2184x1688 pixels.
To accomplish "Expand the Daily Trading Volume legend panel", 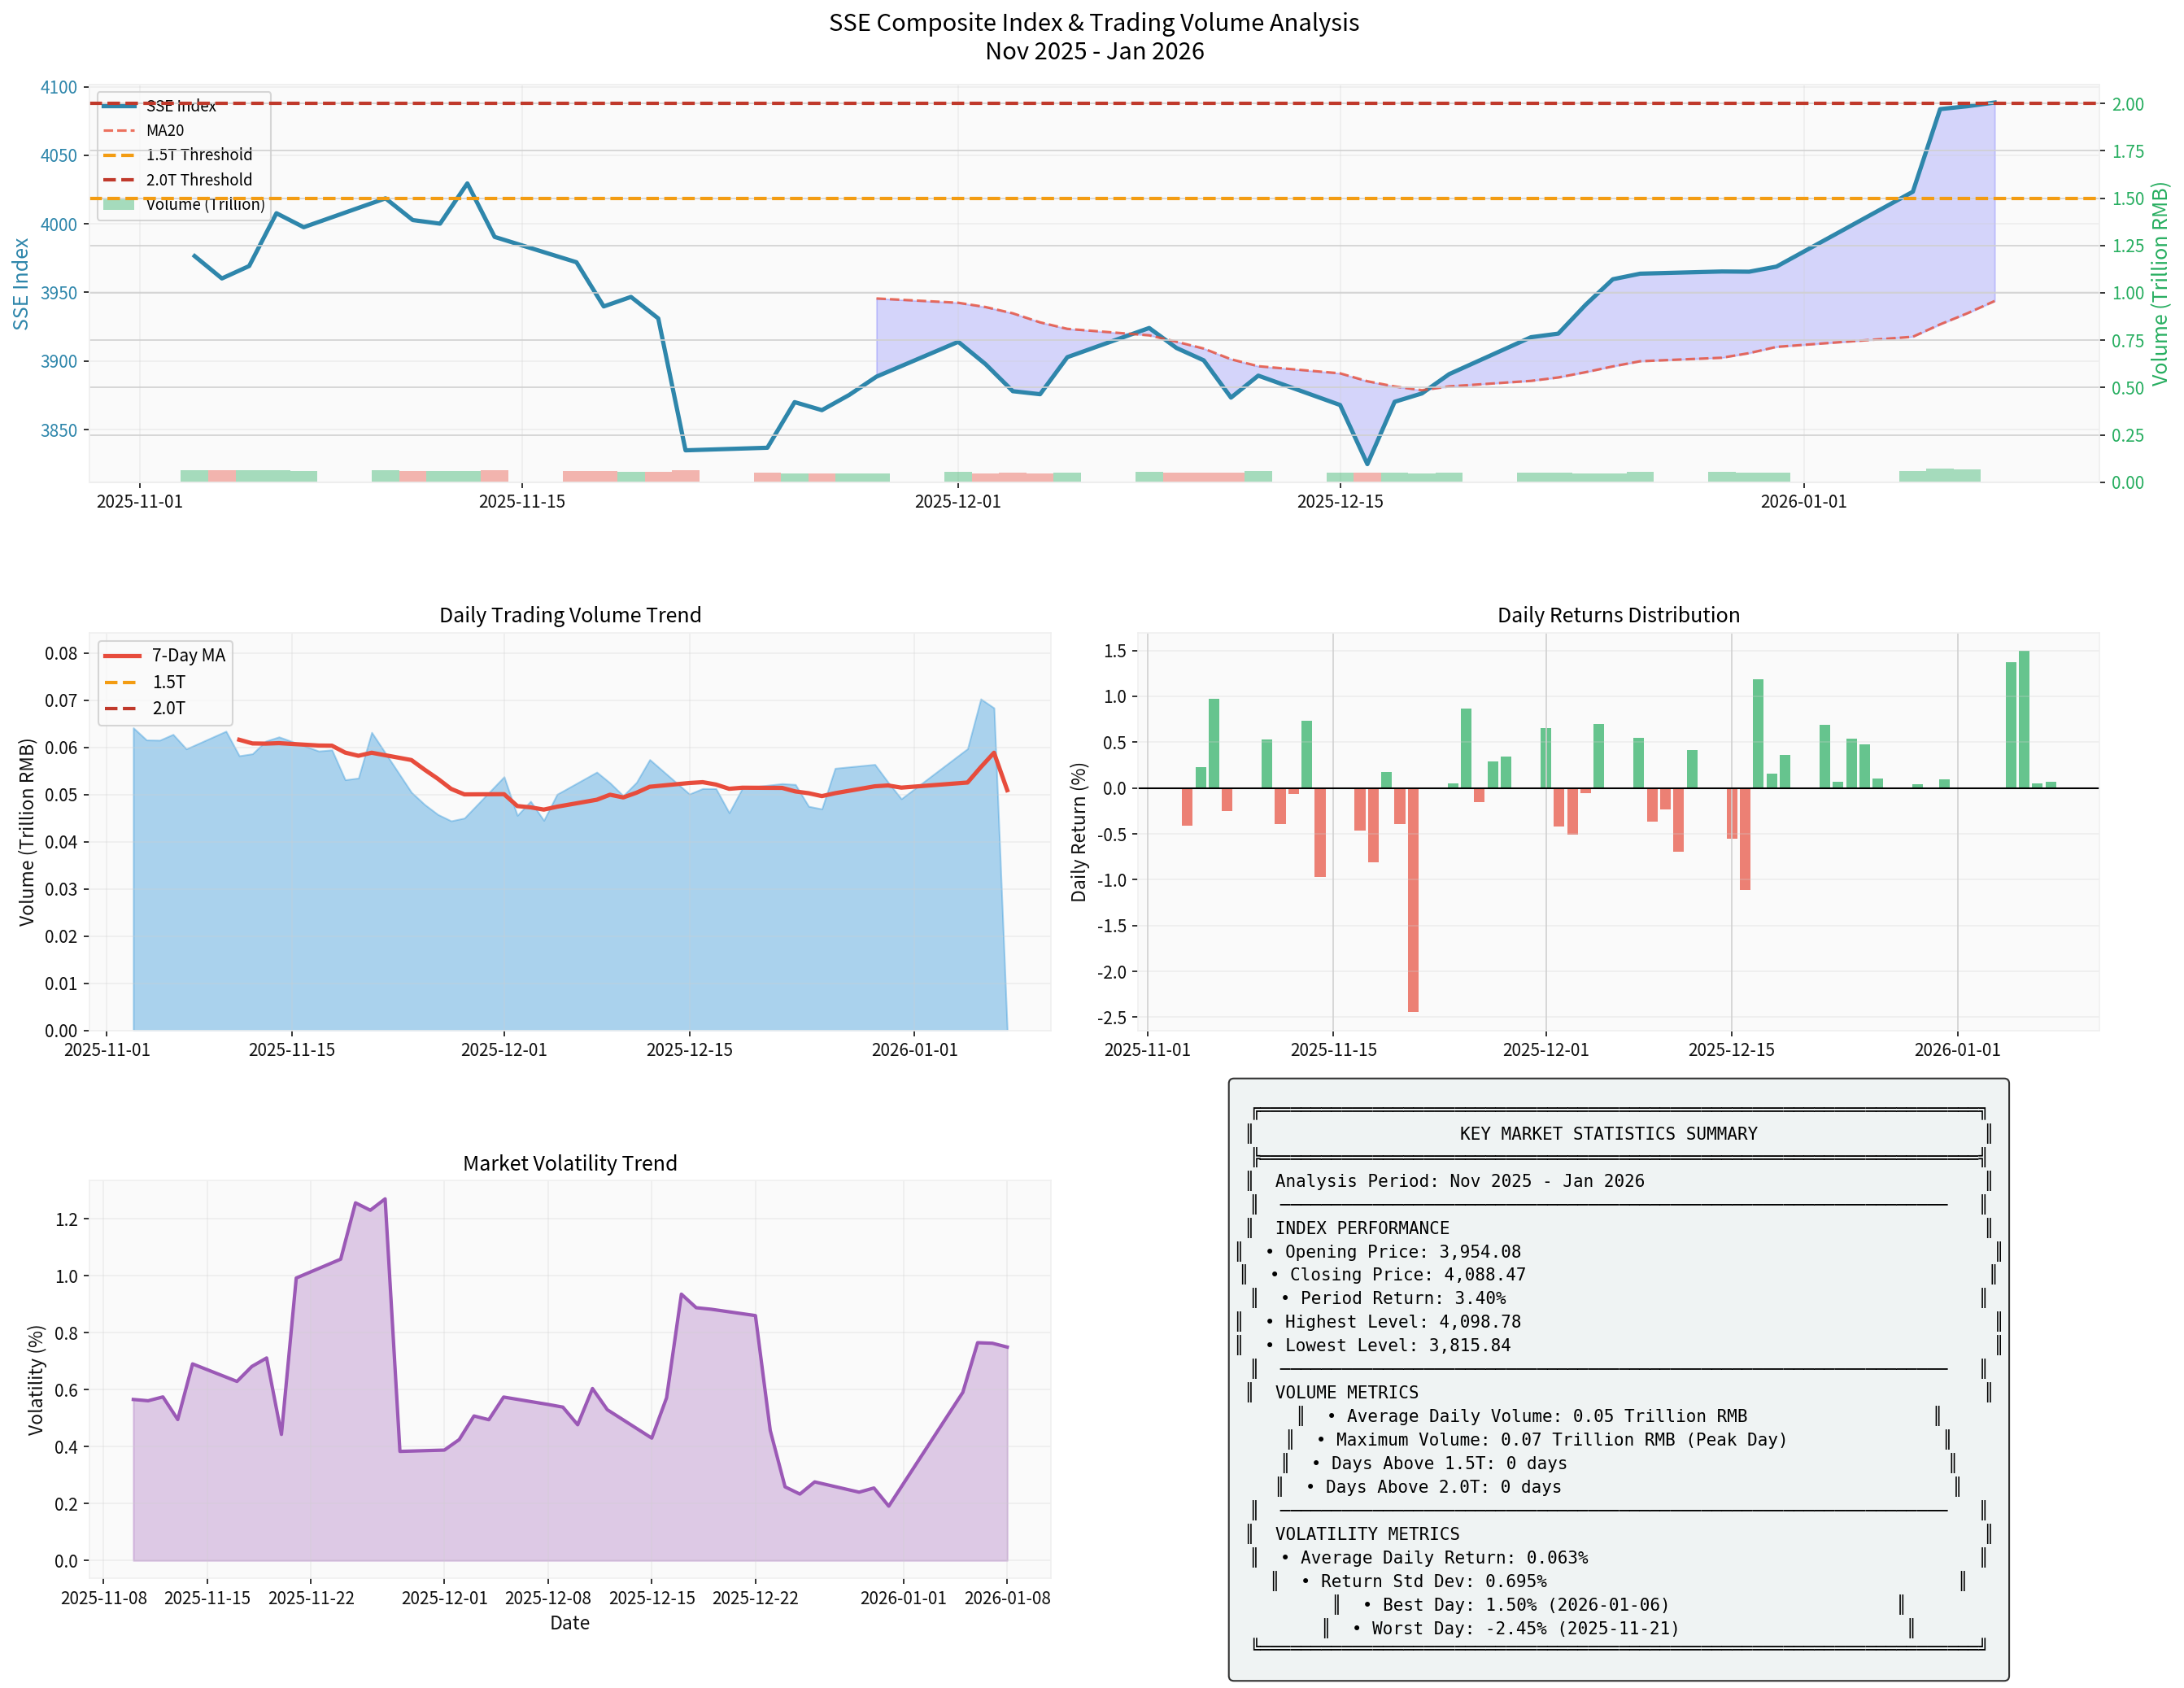I will pyautogui.click(x=165, y=683).
